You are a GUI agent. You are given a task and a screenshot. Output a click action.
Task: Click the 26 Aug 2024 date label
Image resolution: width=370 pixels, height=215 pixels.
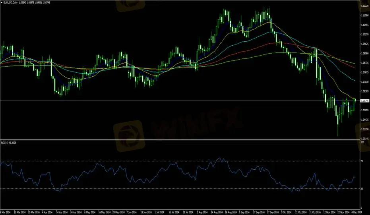(231, 212)
